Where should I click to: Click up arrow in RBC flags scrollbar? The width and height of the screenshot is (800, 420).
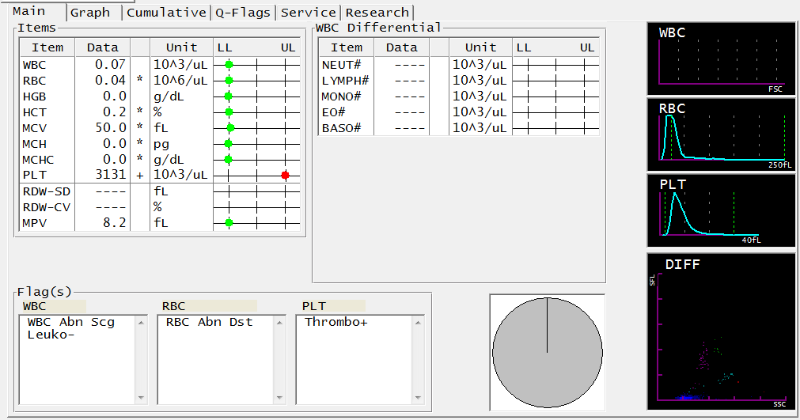pyautogui.click(x=279, y=322)
